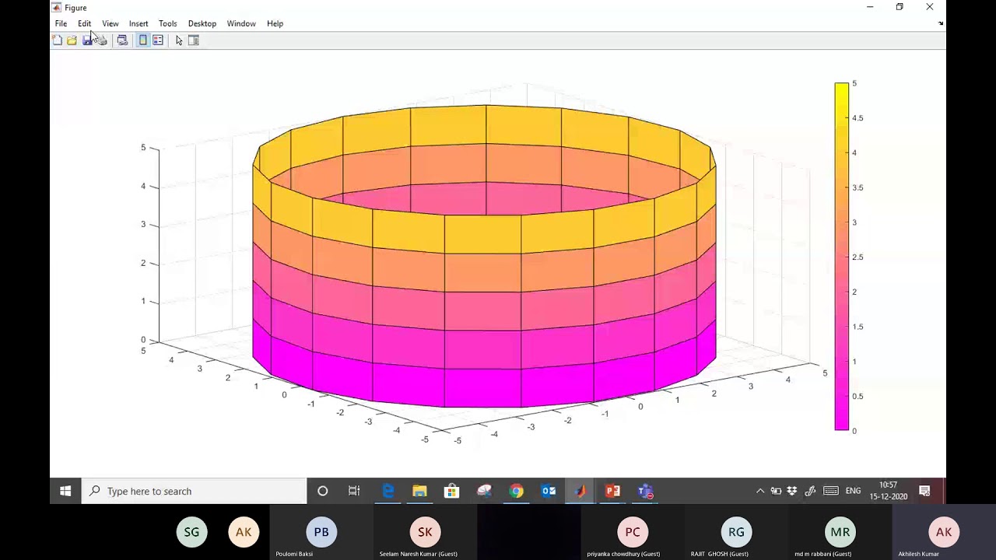Click the yellow-to-magenta colorbar
The height and width of the screenshot is (560, 996).
(x=841, y=256)
